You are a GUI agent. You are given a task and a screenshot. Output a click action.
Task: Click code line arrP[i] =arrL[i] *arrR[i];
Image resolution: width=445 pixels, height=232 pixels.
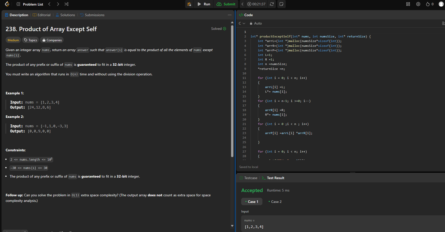click(x=288, y=133)
